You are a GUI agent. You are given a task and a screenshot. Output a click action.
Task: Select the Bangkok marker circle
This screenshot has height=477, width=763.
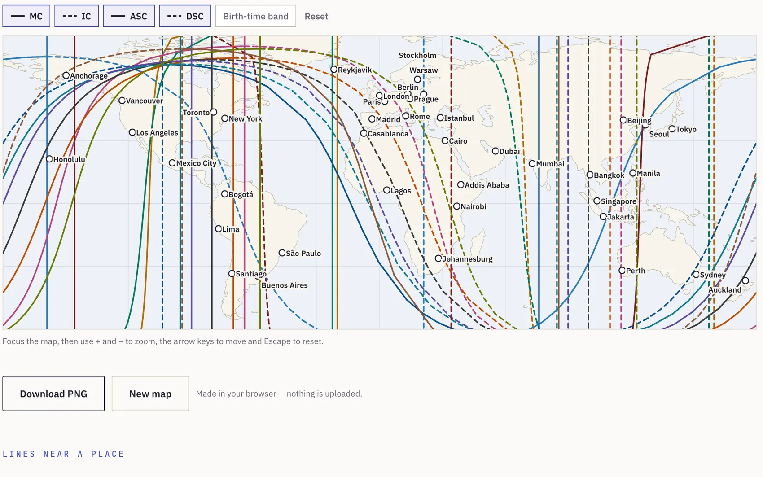[590, 175]
